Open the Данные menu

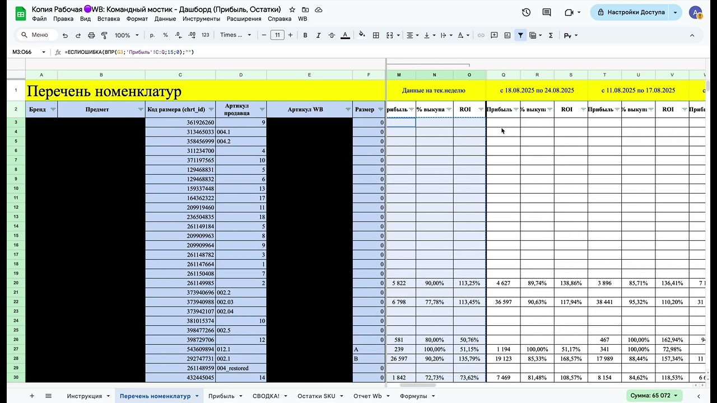[165, 18]
